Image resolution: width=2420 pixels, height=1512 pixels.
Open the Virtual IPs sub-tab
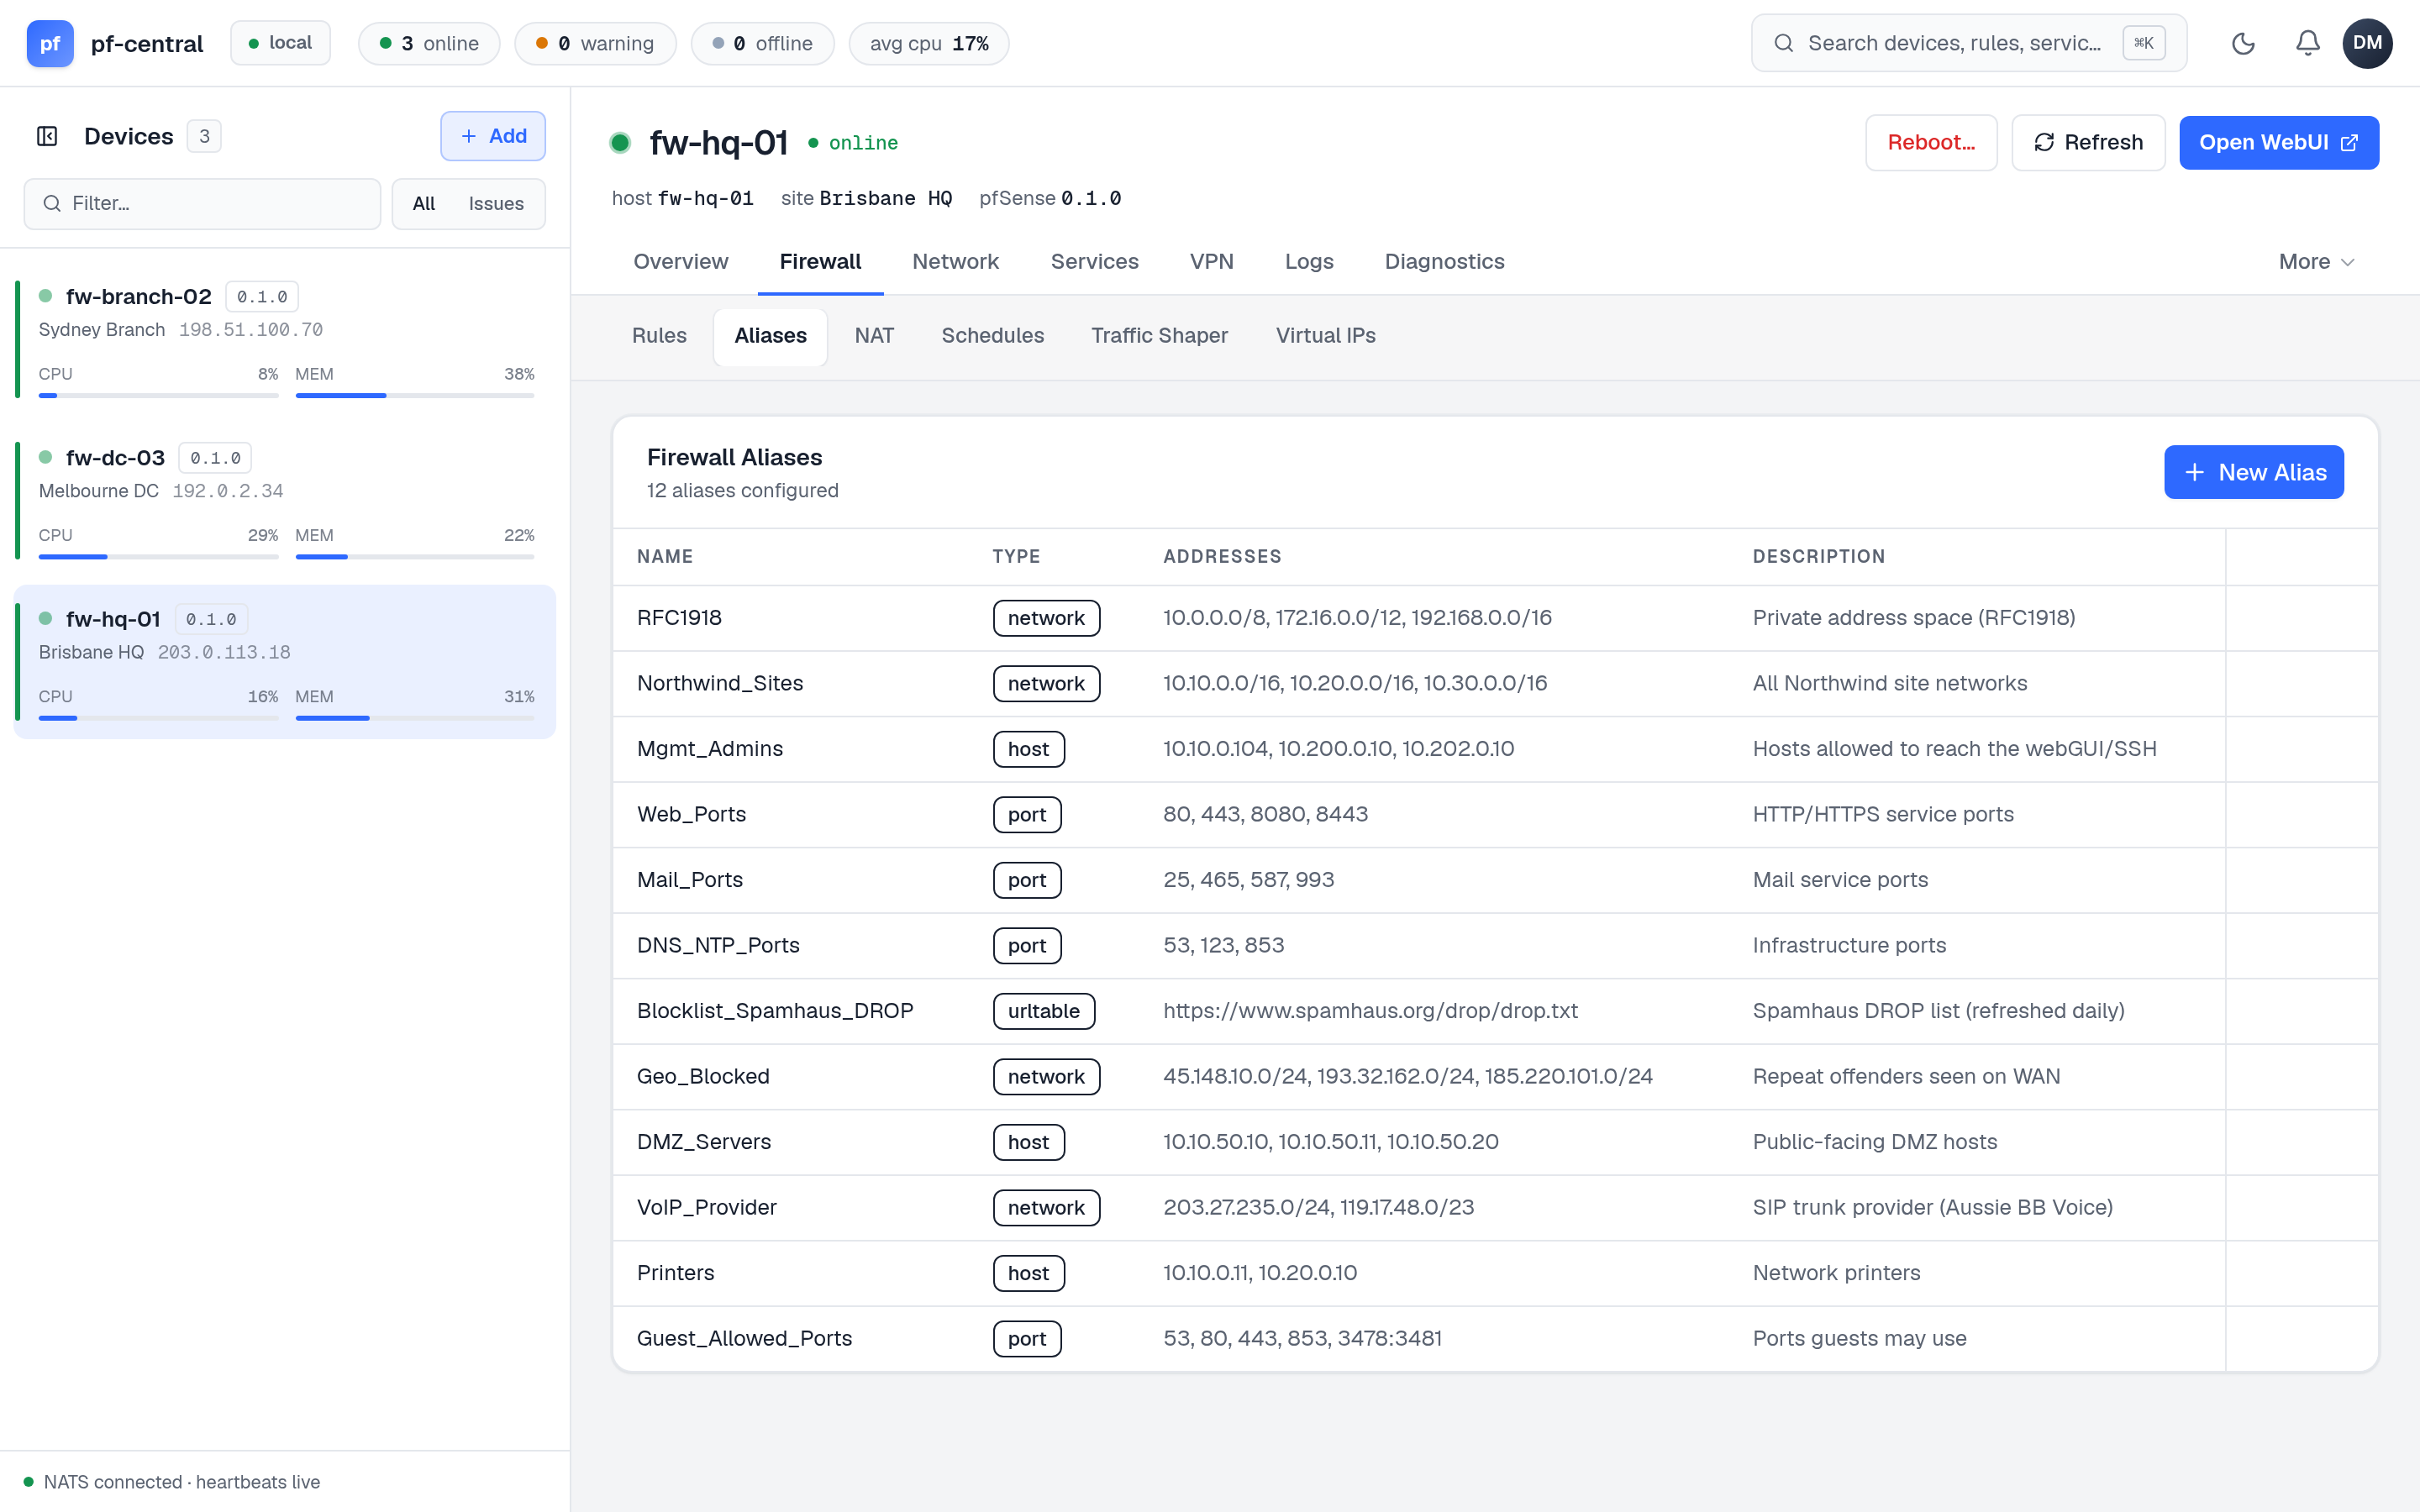point(1325,335)
